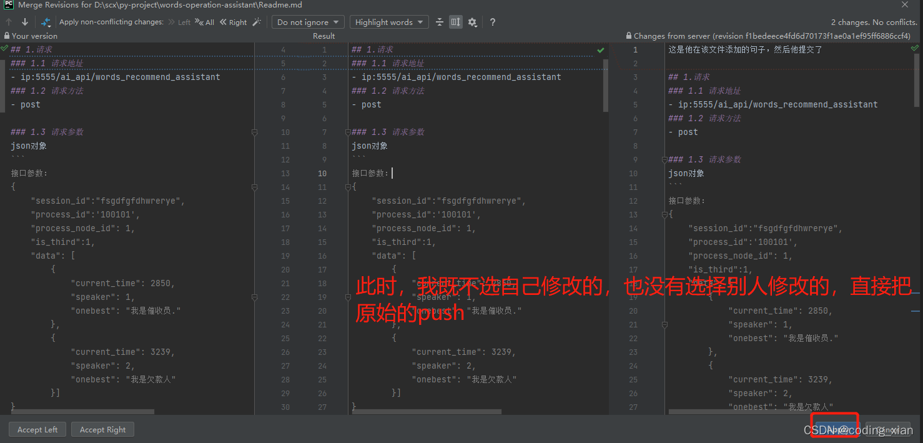Click the lock icon beside 'Your version'
This screenshot has width=923, height=443.
coord(7,36)
